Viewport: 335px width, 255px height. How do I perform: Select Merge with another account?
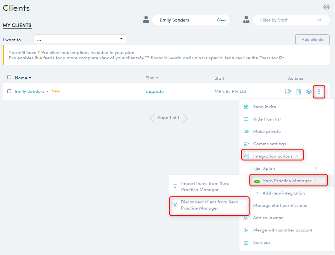point(282,230)
